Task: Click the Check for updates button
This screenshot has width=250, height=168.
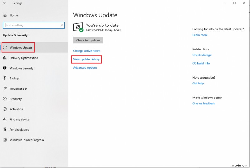Action: [88, 40]
